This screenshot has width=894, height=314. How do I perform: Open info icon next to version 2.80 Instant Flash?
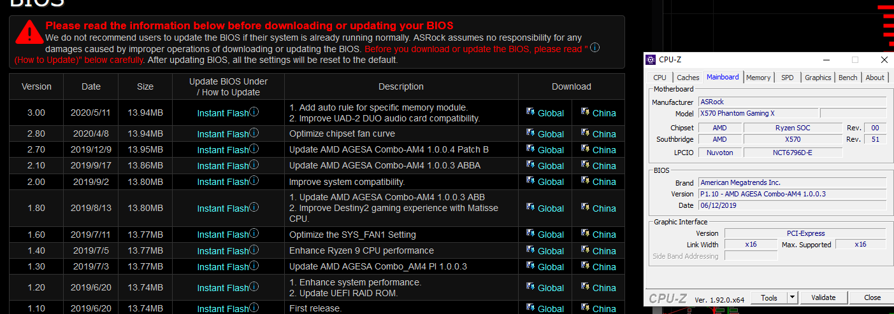(254, 133)
